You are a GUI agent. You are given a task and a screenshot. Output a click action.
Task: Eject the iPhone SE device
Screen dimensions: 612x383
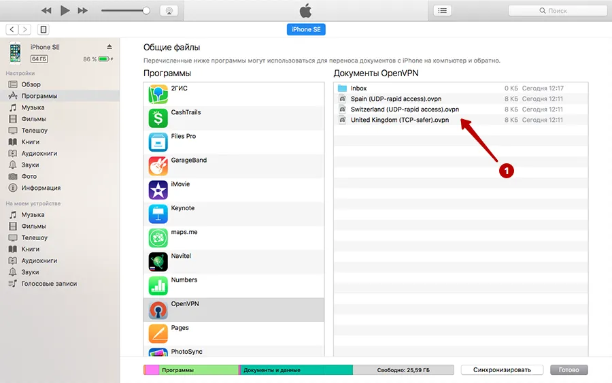click(109, 47)
